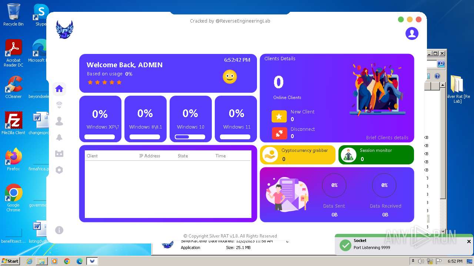Viewport: 474px width, 266px height.
Task: Select the Acrobat Reader DC desktop icon
Action: (x=13, y=53)
